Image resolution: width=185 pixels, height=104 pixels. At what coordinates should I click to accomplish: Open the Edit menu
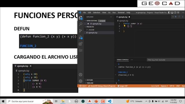click(89, 12)
